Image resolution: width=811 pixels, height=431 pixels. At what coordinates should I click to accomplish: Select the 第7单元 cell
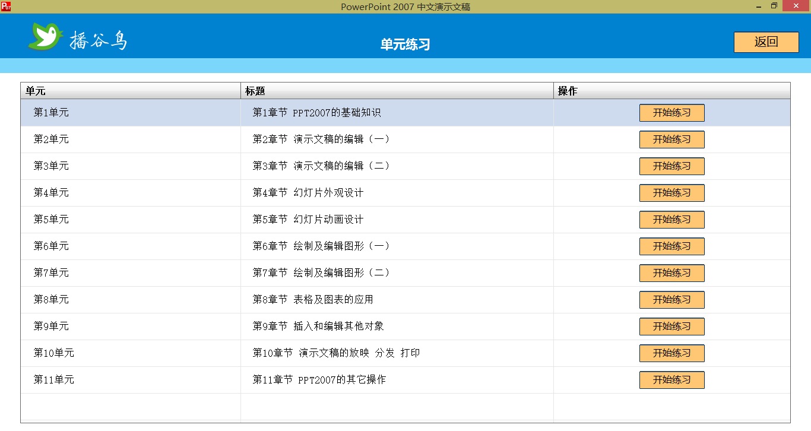[x=131, y=272]
